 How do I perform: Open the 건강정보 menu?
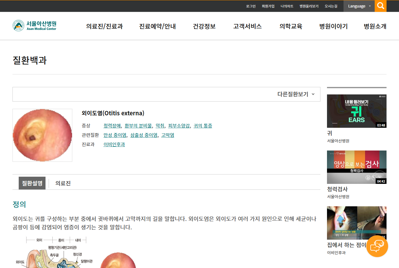(204, 26)
